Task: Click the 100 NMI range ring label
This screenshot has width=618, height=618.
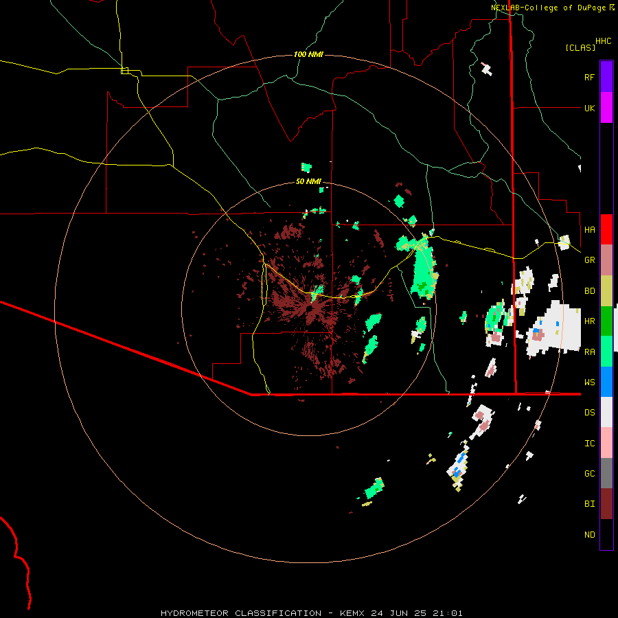Action: pyautogui.click(x=308, y=54)
